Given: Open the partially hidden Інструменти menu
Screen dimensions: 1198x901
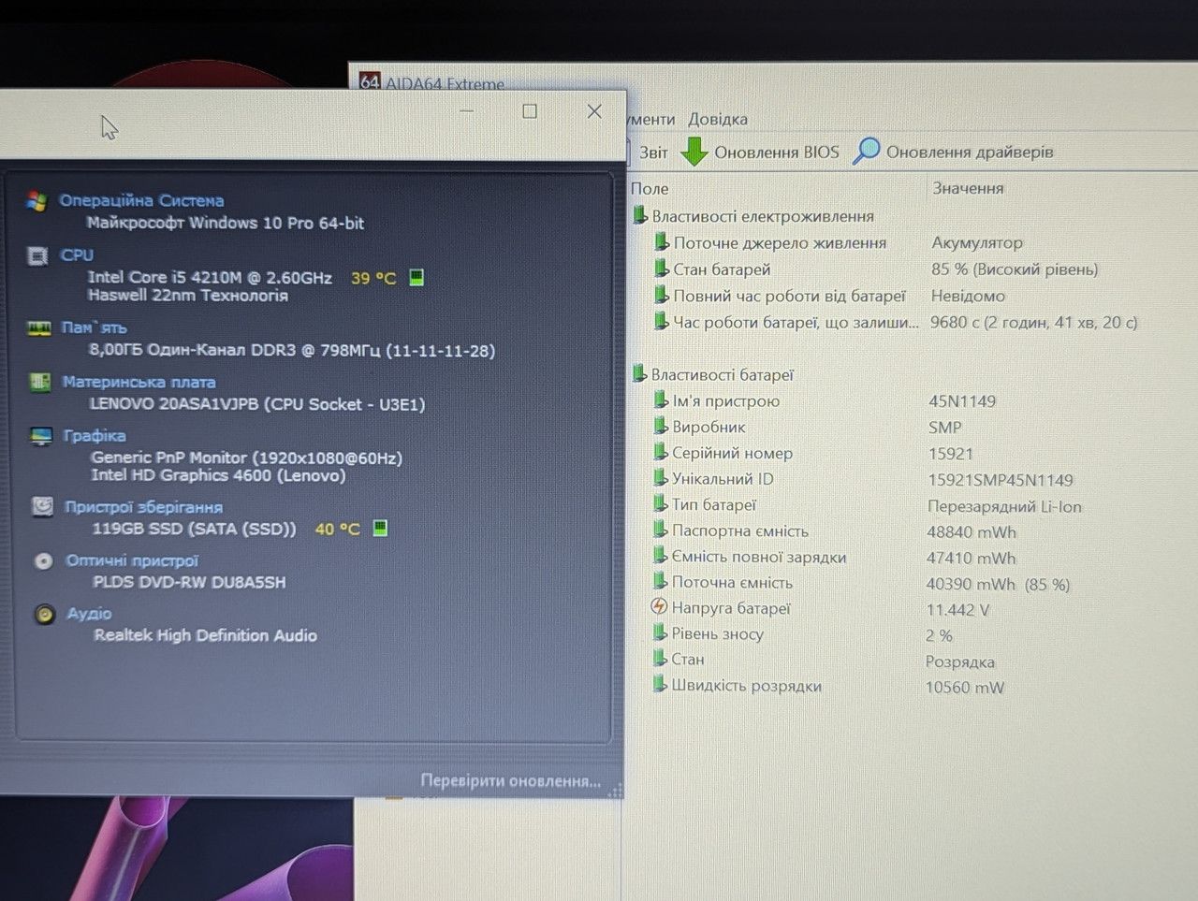Looking at the screenshot, I should [x=651, y=119].
